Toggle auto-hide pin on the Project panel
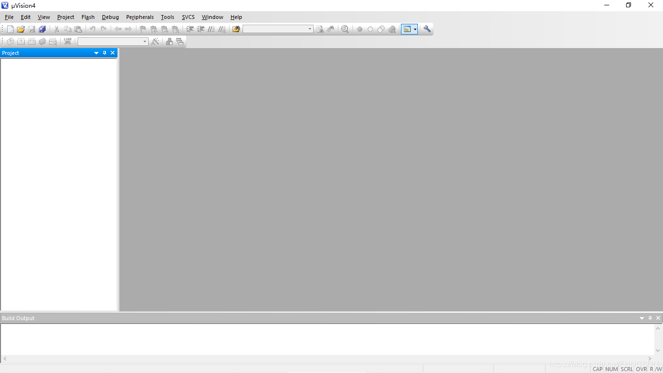Screen dimensions: 663x373 coord(104,53)
